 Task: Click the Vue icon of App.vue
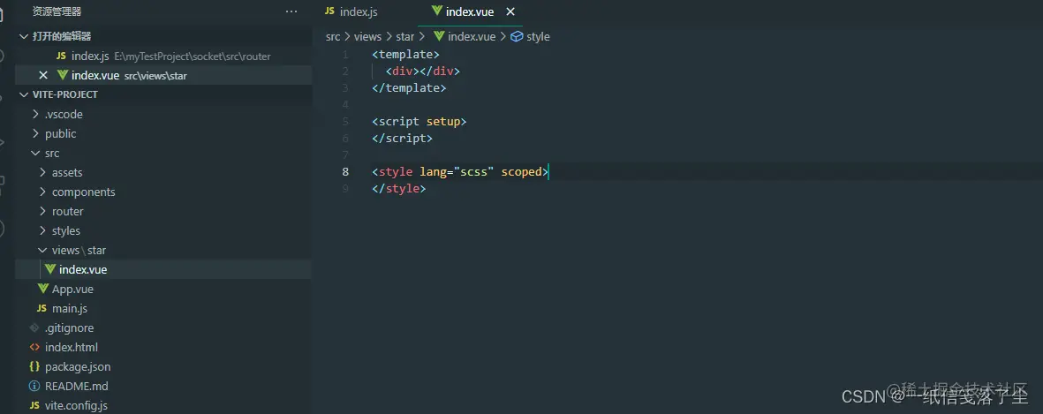pos(43,289)
